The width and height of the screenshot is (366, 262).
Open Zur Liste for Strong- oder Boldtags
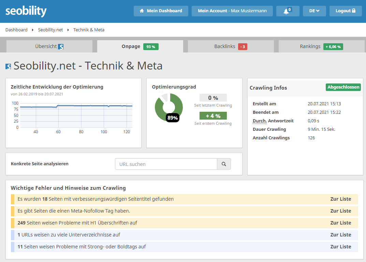(340, 247)
